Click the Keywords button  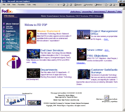tap(111, 11)
